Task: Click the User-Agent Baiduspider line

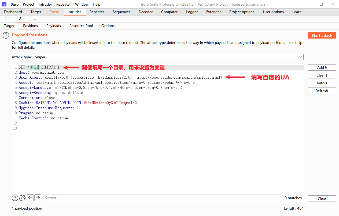Action: [120, 77]
